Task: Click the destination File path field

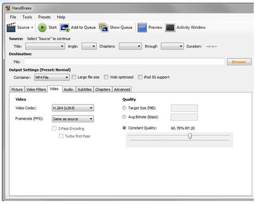Action: pyautogui.click(x=125, y=62)
